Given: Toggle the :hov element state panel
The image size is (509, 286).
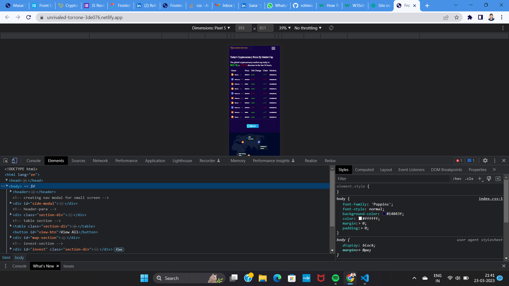Looking at the screenshot, I should pyautogui.click(x=457, y=178).
